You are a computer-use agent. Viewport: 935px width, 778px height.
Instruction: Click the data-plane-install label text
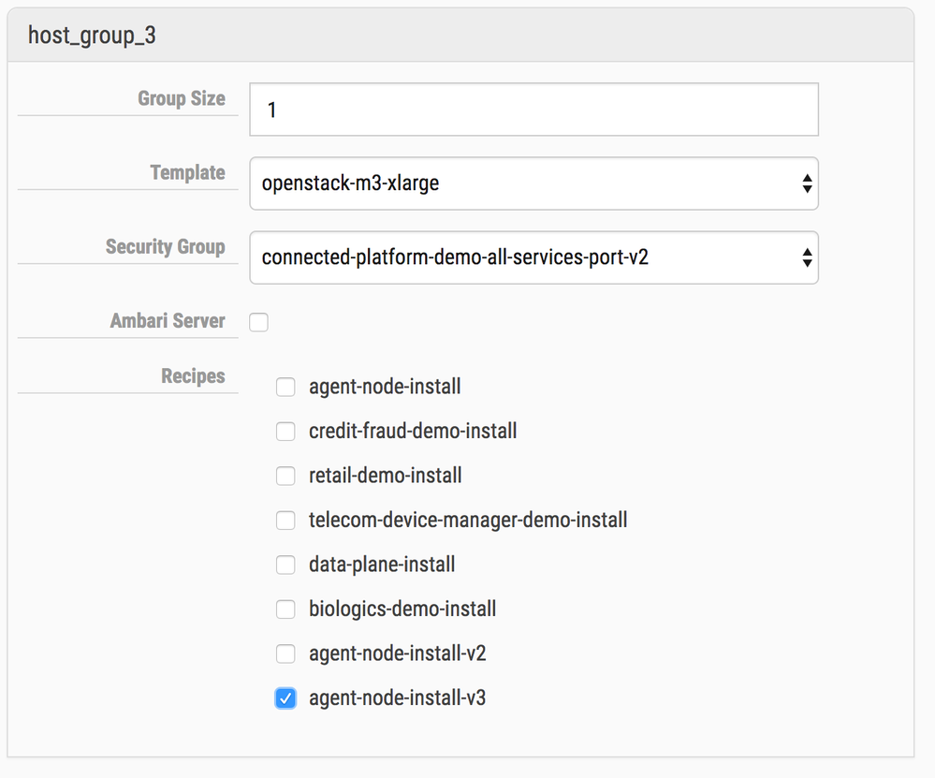(382, 565)
